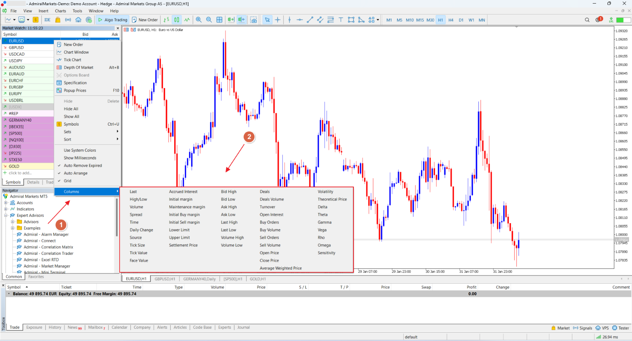Viewport: 632px width, 341px height.
Task: Expand the Accounts tree node
Action: point(6,203)
